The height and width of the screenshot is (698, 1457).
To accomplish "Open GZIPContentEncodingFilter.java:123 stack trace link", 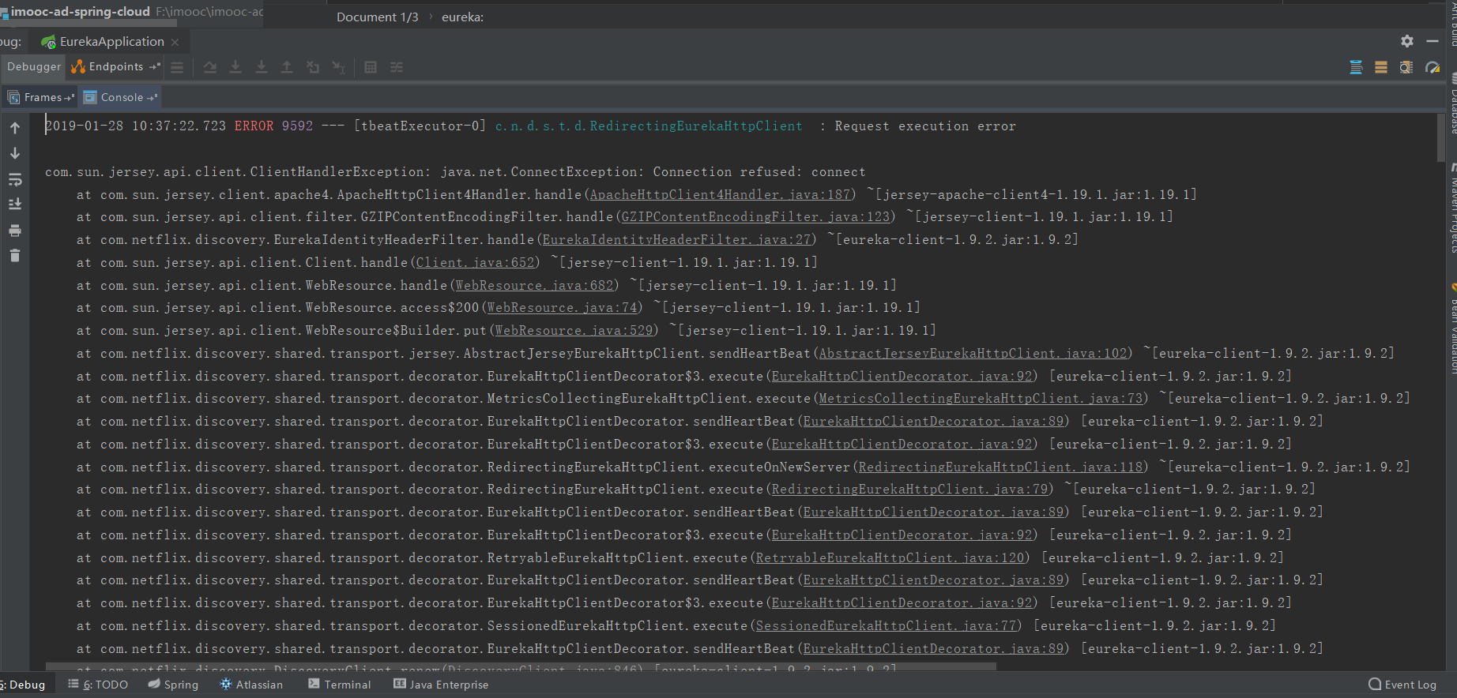I will (x=755, y=217).
